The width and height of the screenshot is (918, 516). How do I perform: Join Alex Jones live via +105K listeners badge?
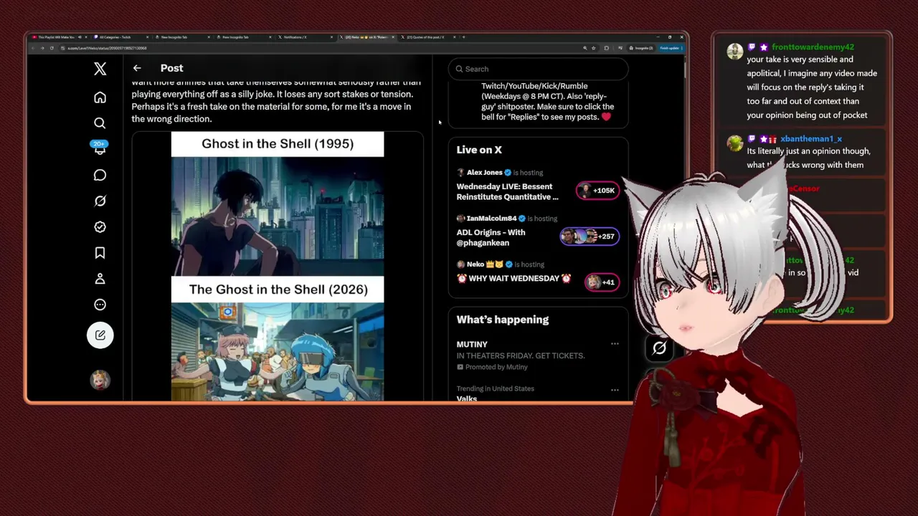tap(598, 191)
